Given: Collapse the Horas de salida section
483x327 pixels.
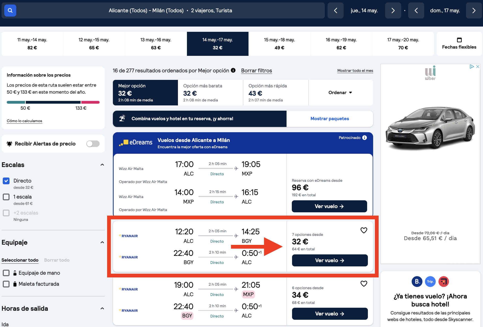Looking at the screenshot, I should coord(102,308).
